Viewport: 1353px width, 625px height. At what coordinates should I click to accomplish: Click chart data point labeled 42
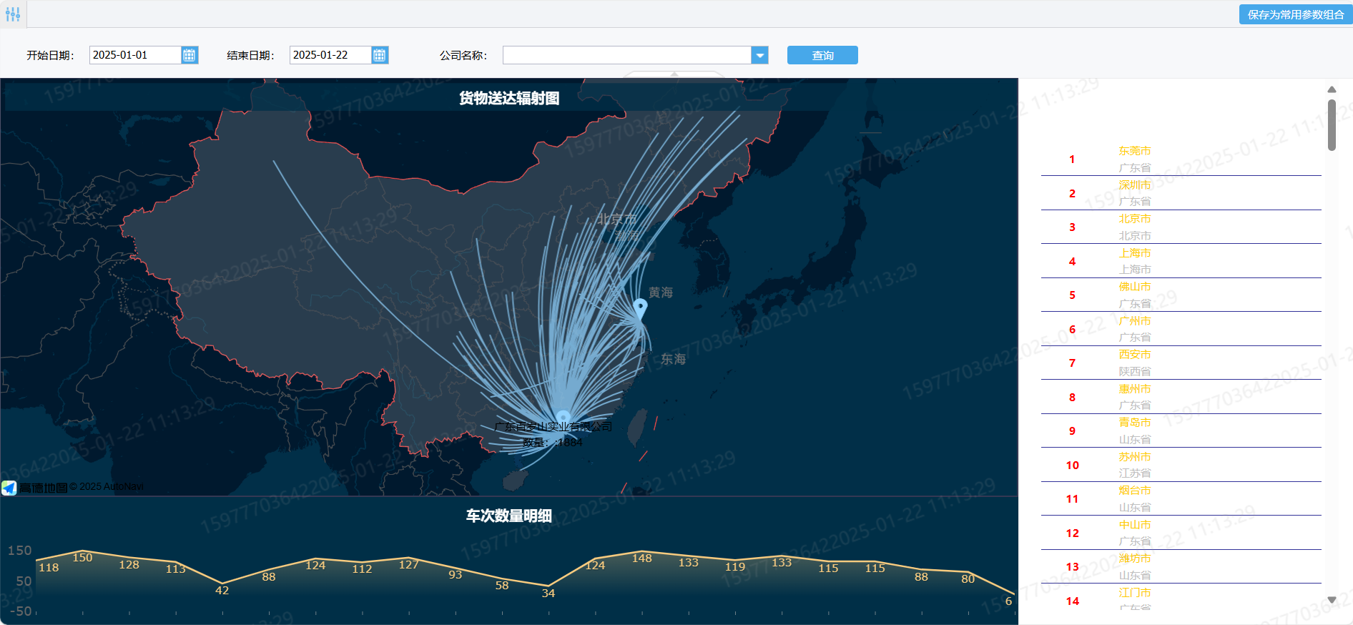(x=222, y=591)
